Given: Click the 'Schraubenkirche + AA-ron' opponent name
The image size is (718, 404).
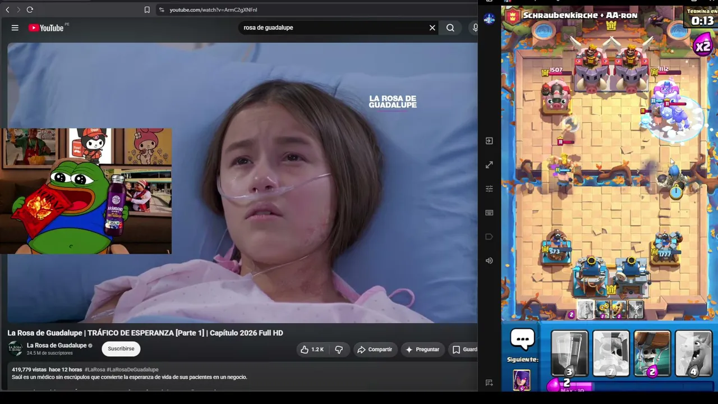Looking at the screenshot, I should pos(580,16).
